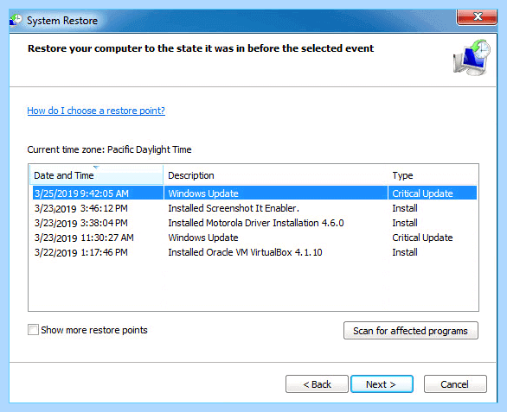
Task: Click 'Installed Oracle VM VirtualBox 4.1.10' description
Action: click(x=245, y=252)
